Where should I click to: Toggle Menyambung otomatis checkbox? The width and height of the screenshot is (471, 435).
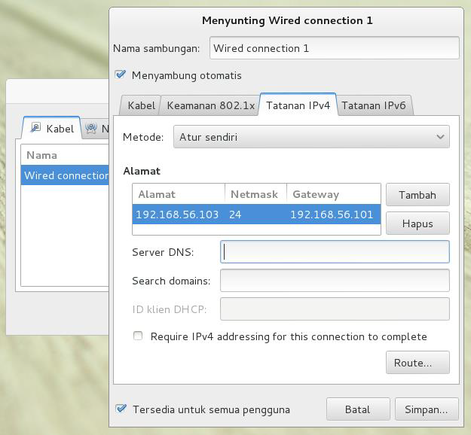[120, 75]
